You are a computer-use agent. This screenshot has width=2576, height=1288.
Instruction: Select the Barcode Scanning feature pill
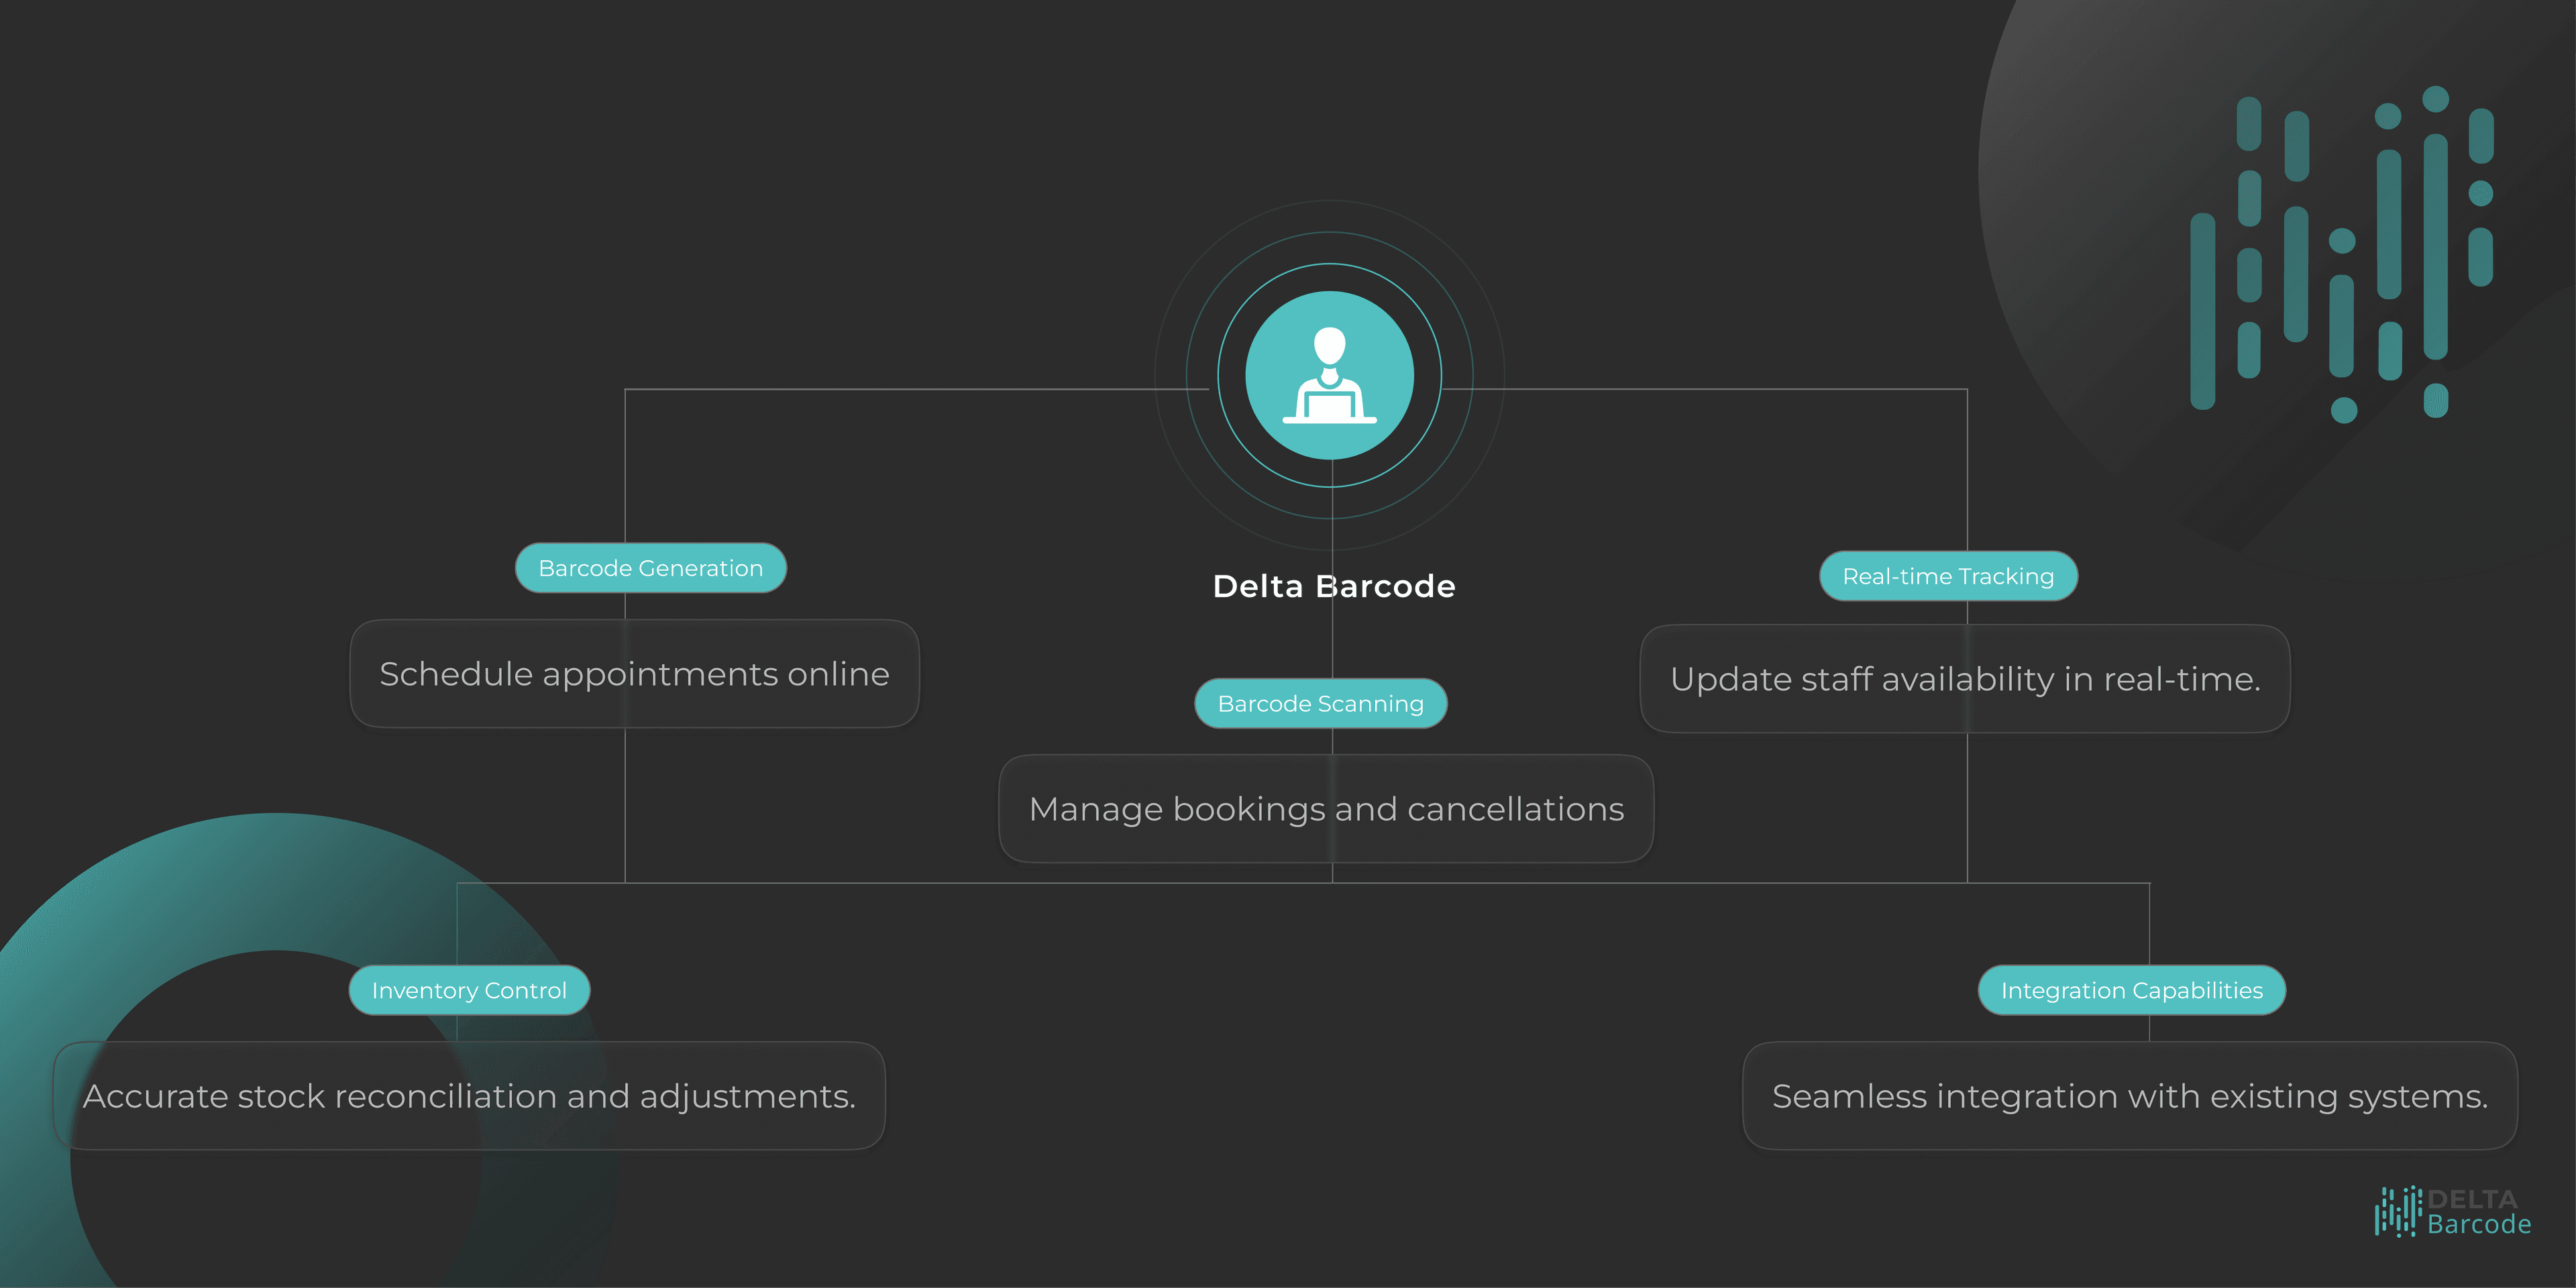pos(1320,704)
